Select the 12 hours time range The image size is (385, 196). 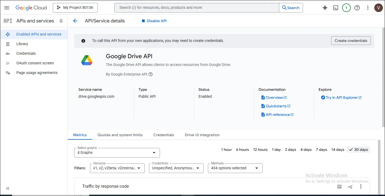pos(260,150)
